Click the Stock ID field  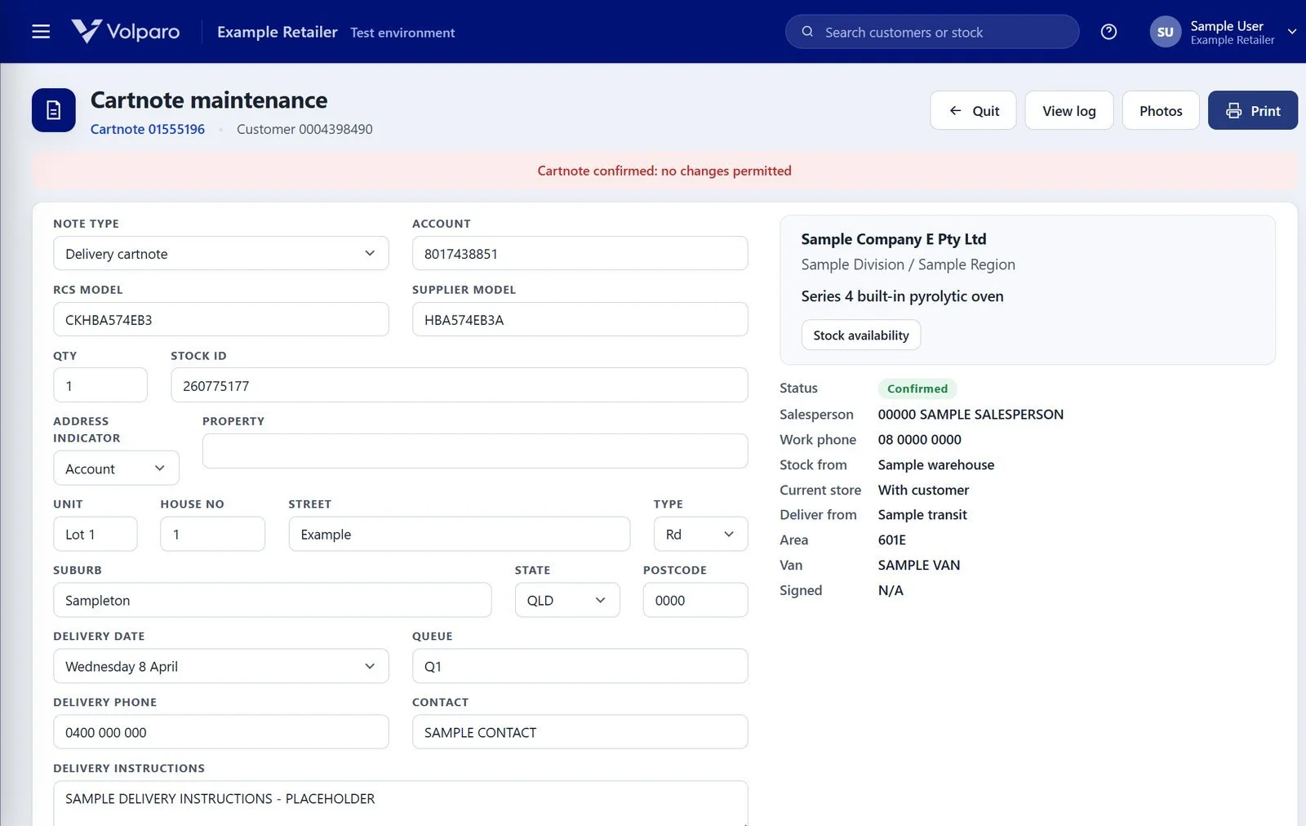(x=460, y=385)
